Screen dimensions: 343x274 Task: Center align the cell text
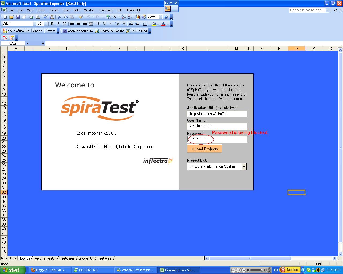tap(79, 24)
